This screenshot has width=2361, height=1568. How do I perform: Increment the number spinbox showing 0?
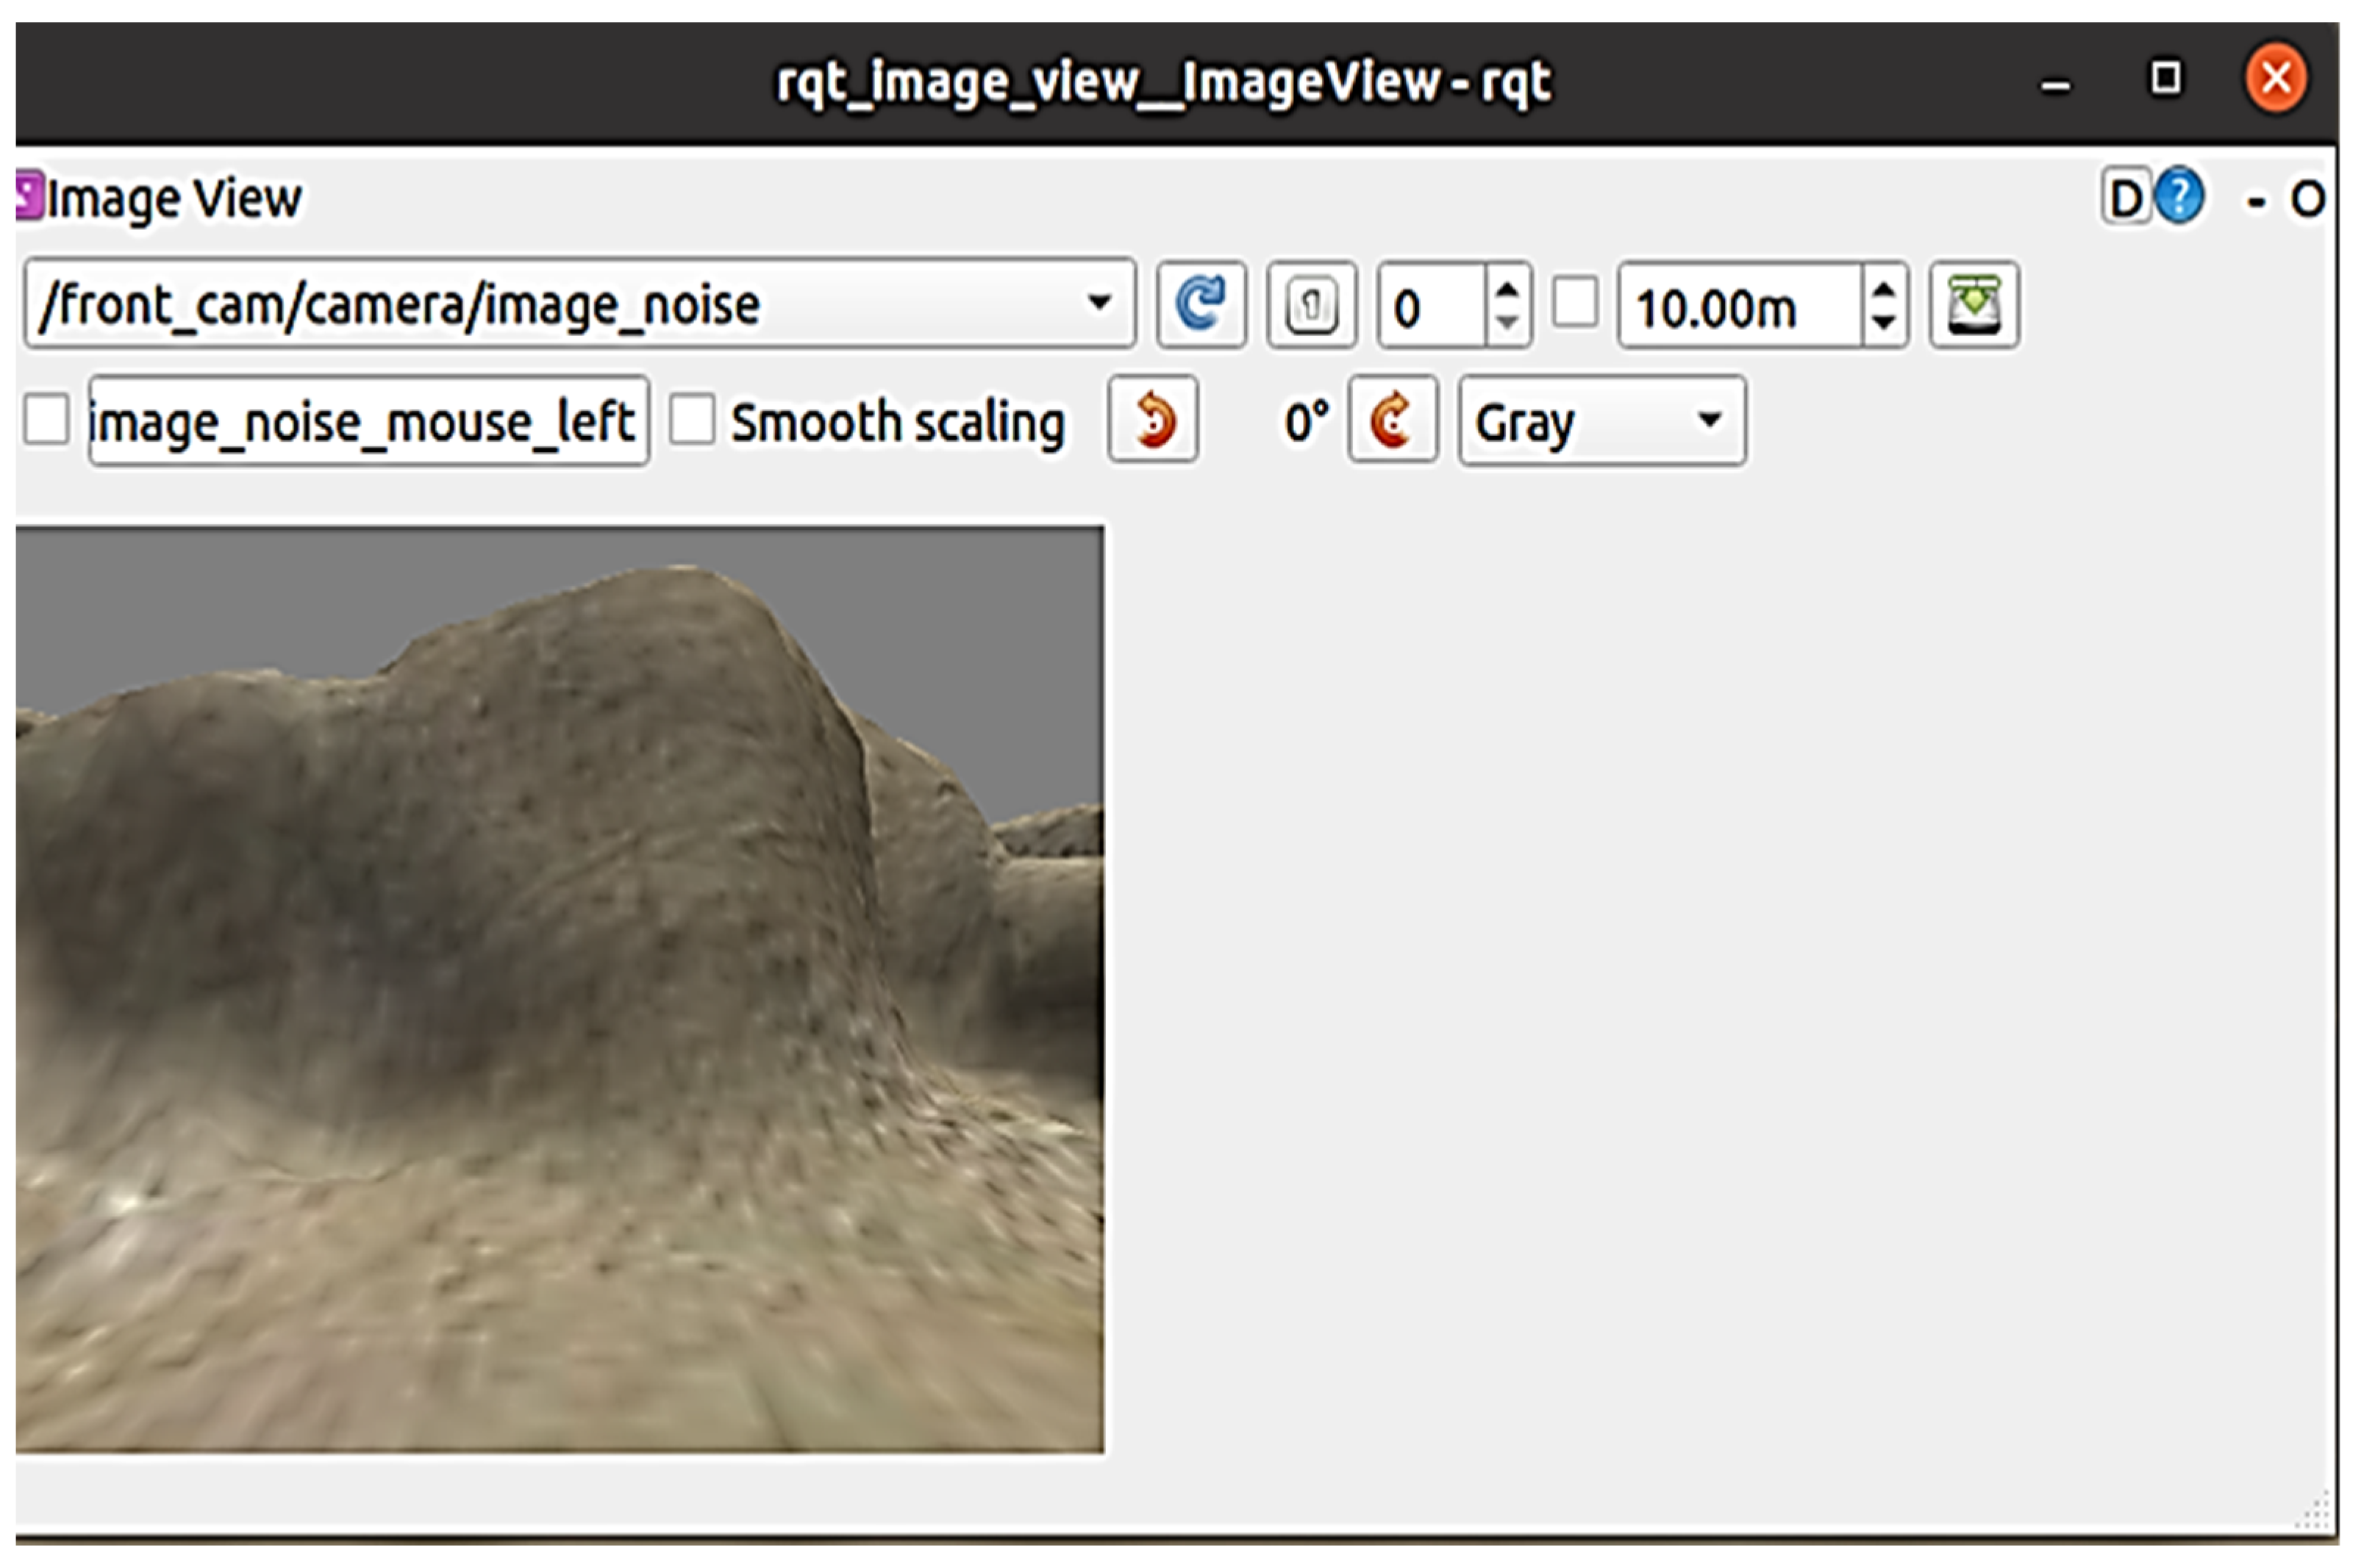click(x=1506, y=288)
